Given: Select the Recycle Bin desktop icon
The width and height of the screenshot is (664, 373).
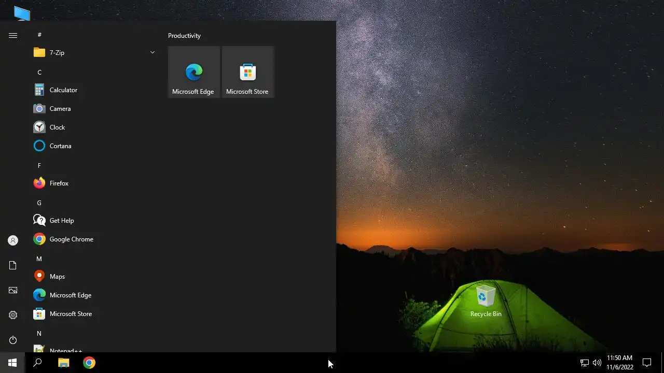Looking at the screenshot, I should (x=486, y=302).
